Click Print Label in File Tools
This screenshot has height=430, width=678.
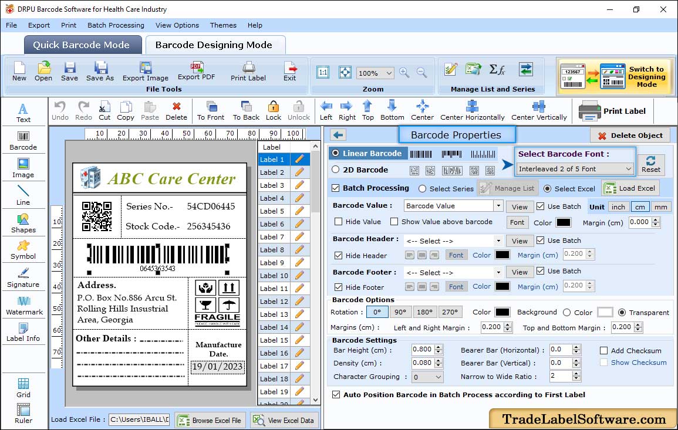pos(248,72)
